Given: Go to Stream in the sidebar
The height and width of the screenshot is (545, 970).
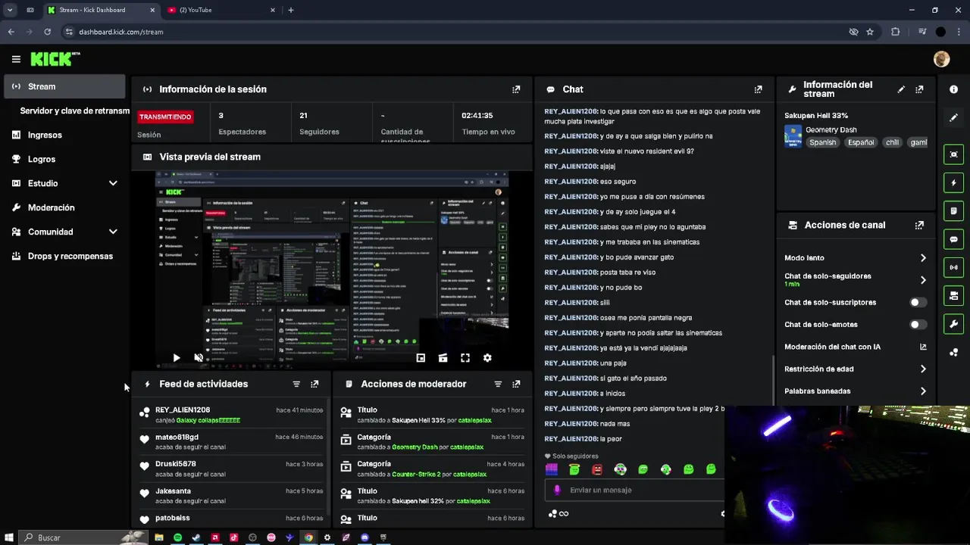Looking at the screenshot, I should [64, 86].
